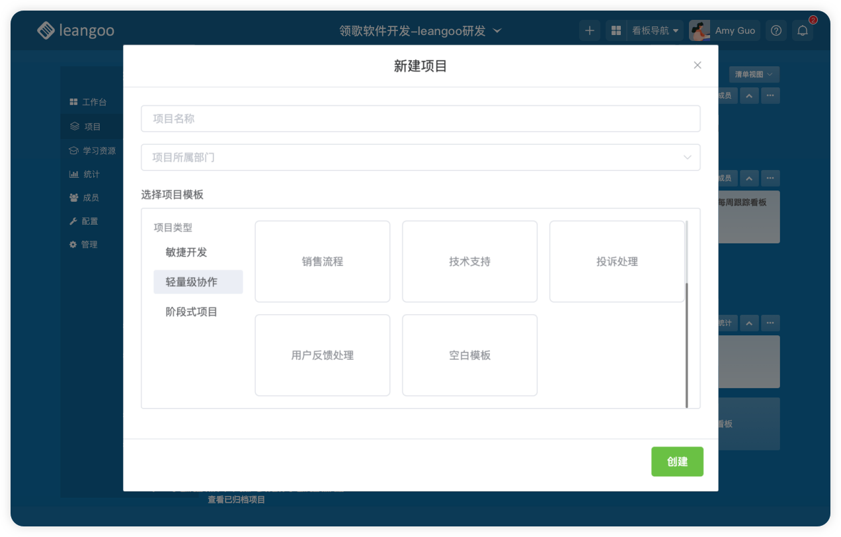
Task: Click the template list scrollbar
Action: (x=687, y=344)
